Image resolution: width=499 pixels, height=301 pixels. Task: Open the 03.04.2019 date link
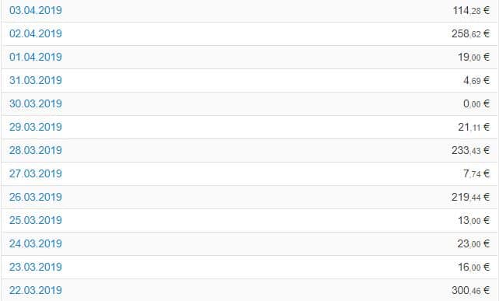point(36,10)
